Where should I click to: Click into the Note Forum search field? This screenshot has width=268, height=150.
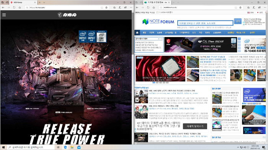[205, 23]
